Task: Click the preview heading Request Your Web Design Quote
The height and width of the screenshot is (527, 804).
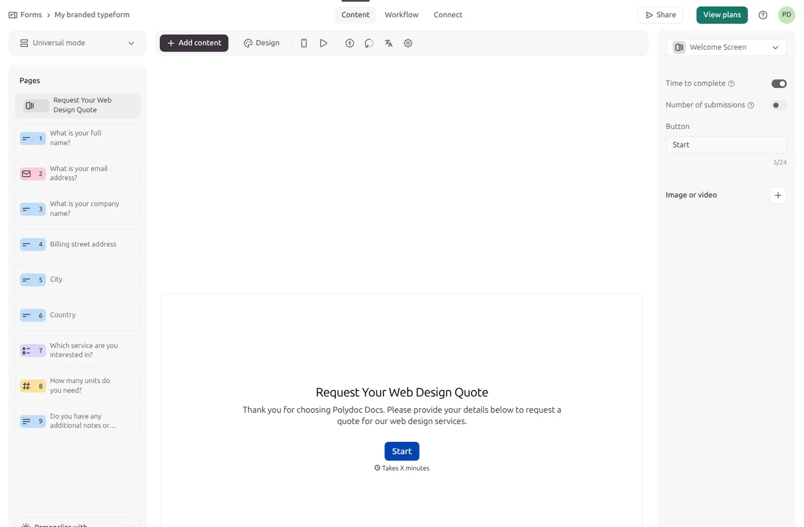Action: tap(402, 392)
